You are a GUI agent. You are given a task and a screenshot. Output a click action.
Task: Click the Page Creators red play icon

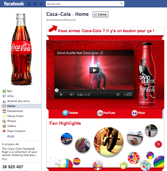(4, 131)
